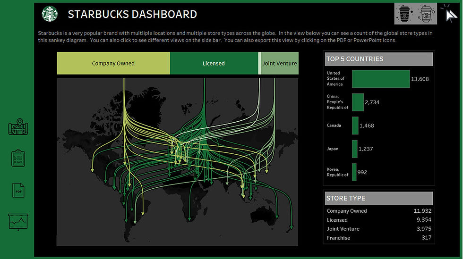
Task: Click the Starbucks siren logo
Action: pyautogui.click(x=50, y=14)
